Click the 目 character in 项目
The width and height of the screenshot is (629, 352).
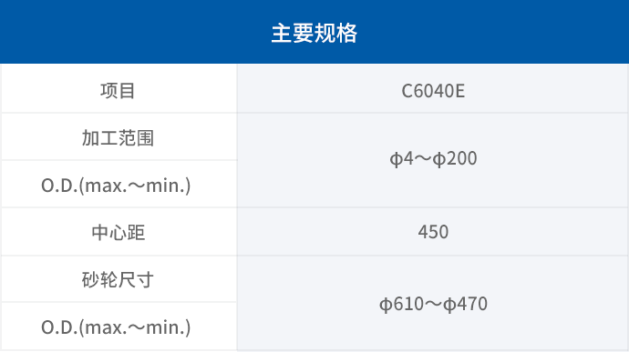pos(128,91)
